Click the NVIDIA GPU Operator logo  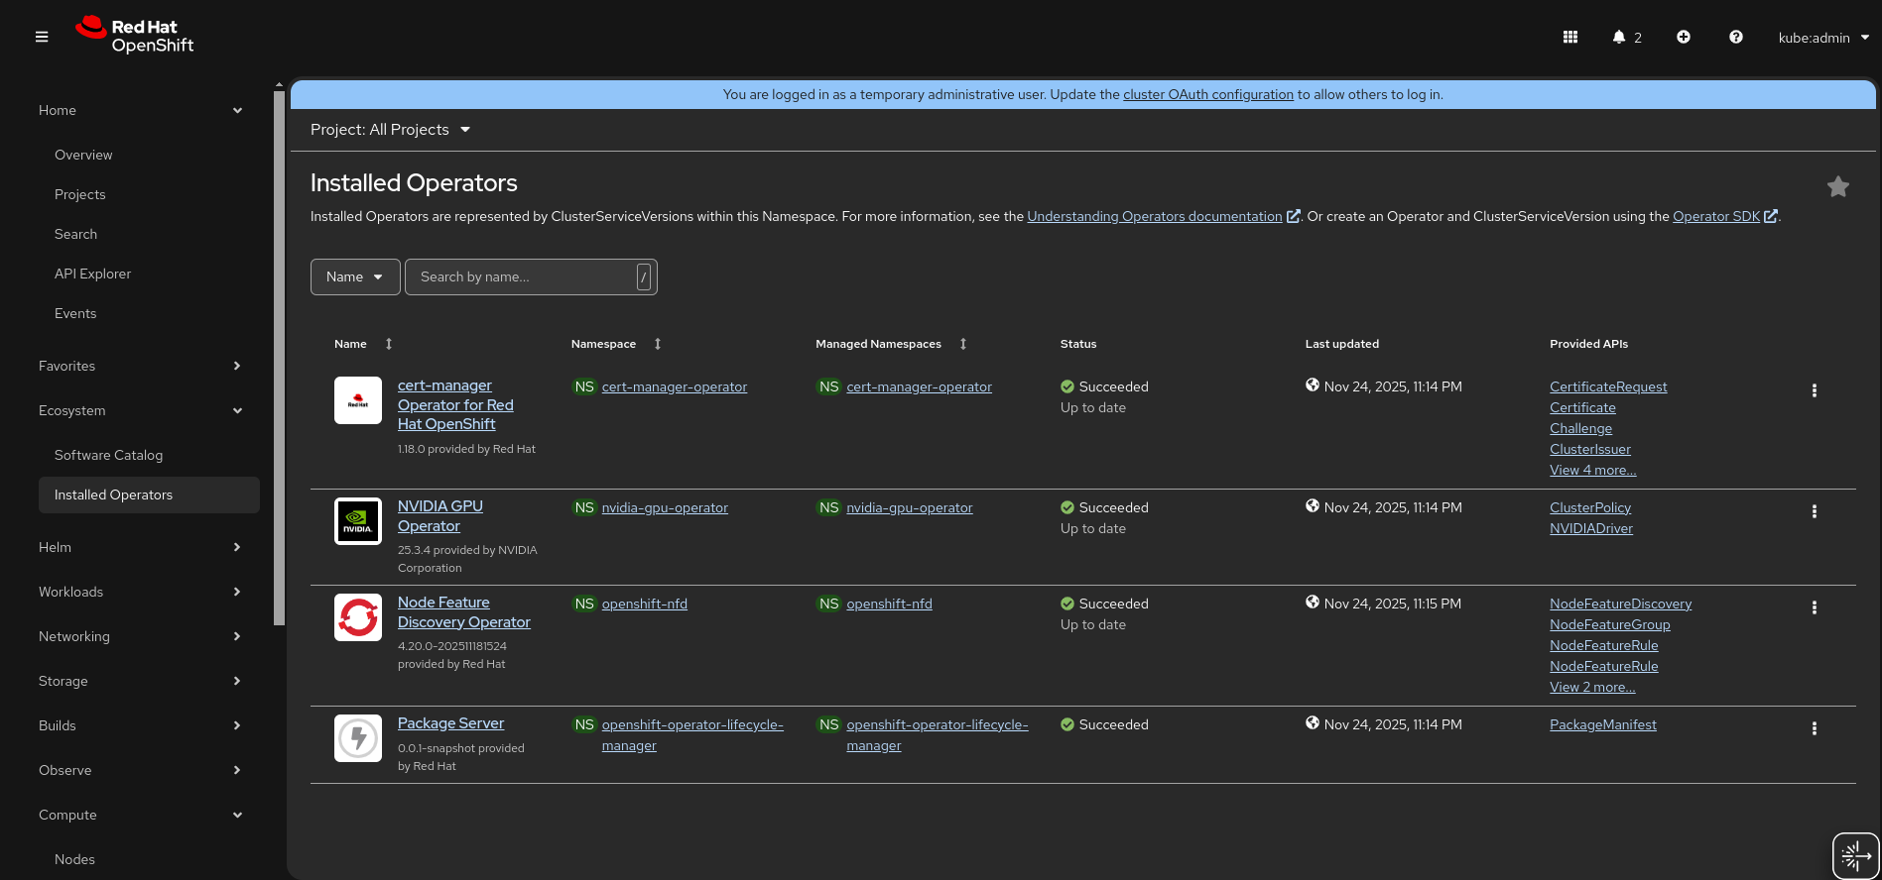click(x=358, y=521)
